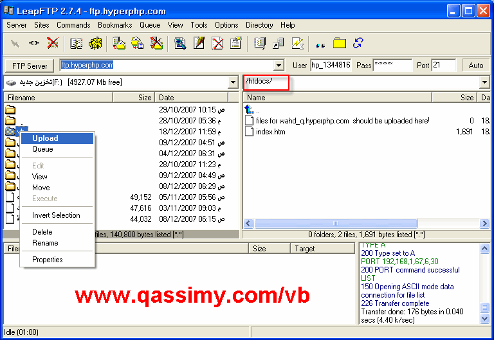Click the clipboard properties toolbar icon
The width and height of the screenshot is (494, 340).
pos(235,43)
